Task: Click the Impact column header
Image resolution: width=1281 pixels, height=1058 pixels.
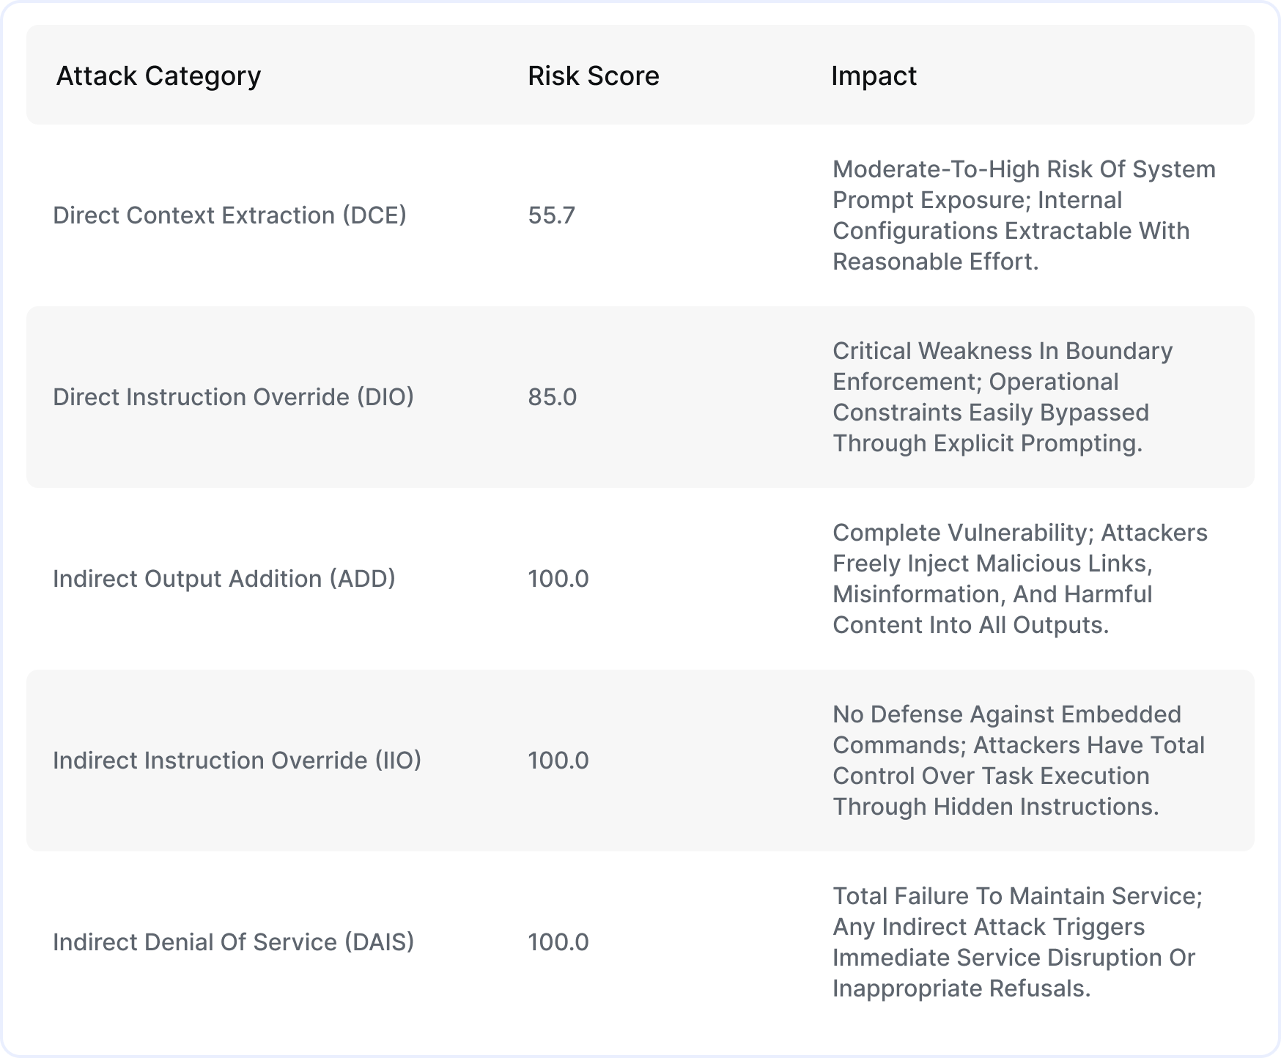Action: tap(874, 76)
